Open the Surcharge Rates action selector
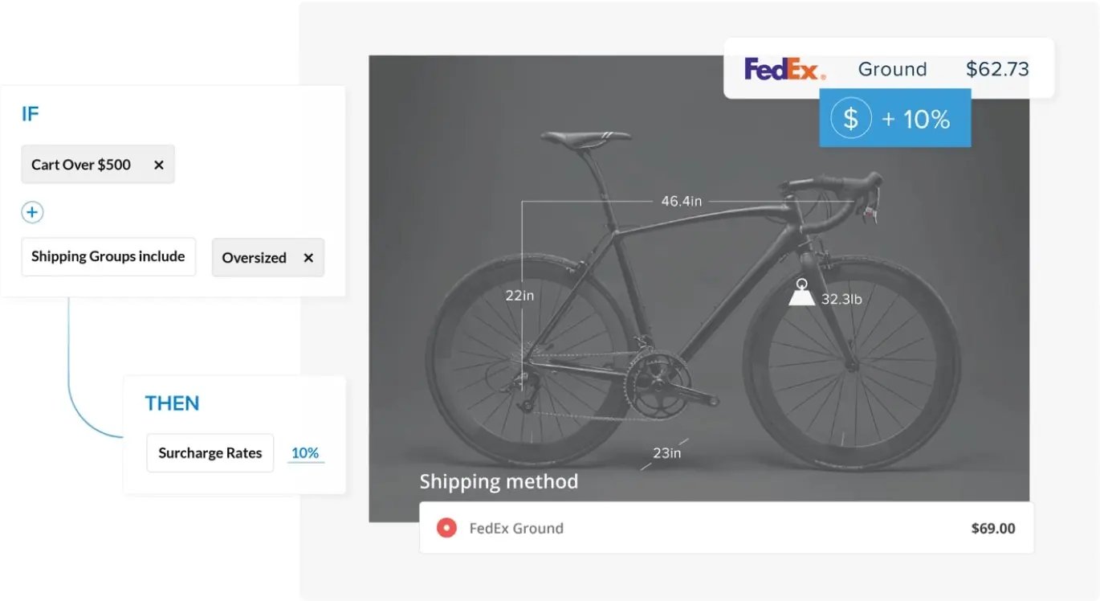Screen dimensions: 1100x601 (210, 453)
